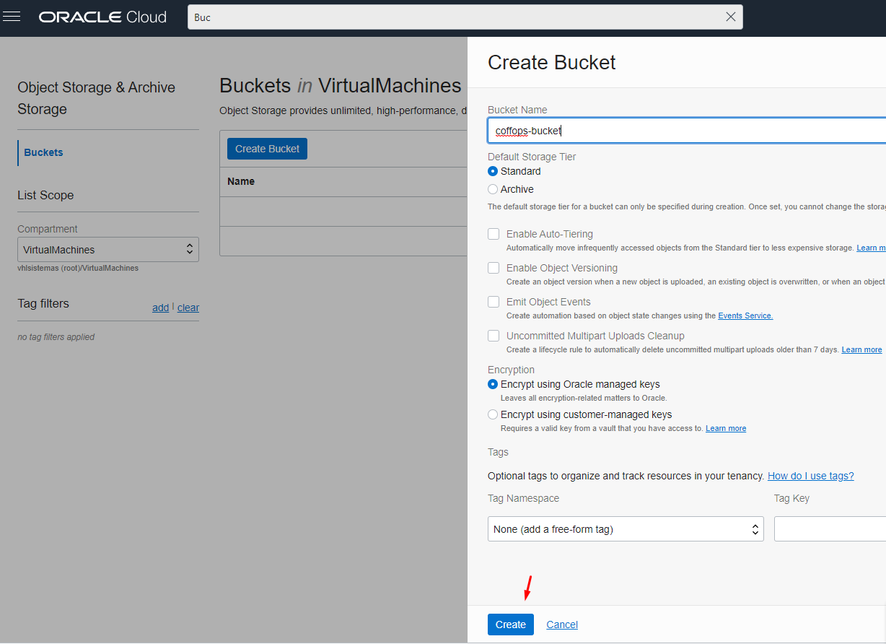886x644 pixels.
Task: Toggle Emit Object Events checkbox
Action: tap(494, 302)
